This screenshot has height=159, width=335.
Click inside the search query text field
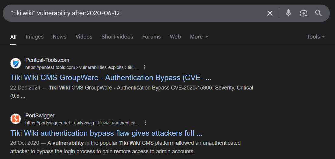click(137, 13)
